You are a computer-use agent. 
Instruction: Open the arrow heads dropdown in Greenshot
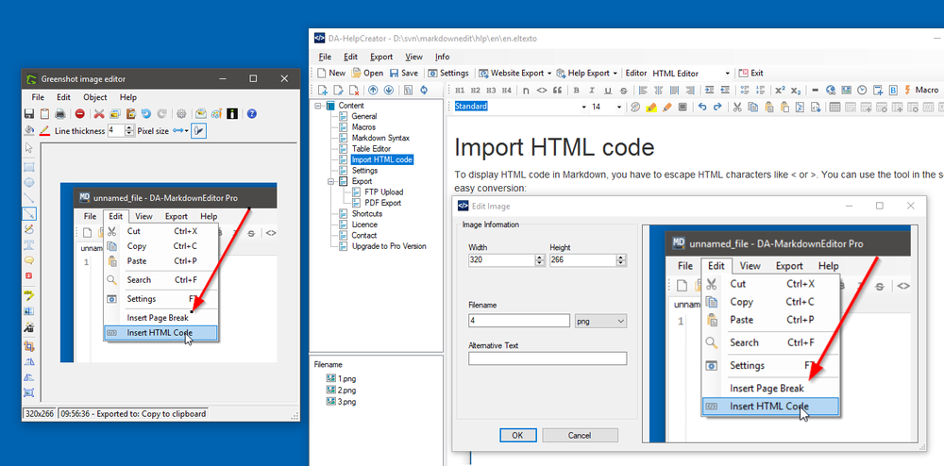point(180,130)
